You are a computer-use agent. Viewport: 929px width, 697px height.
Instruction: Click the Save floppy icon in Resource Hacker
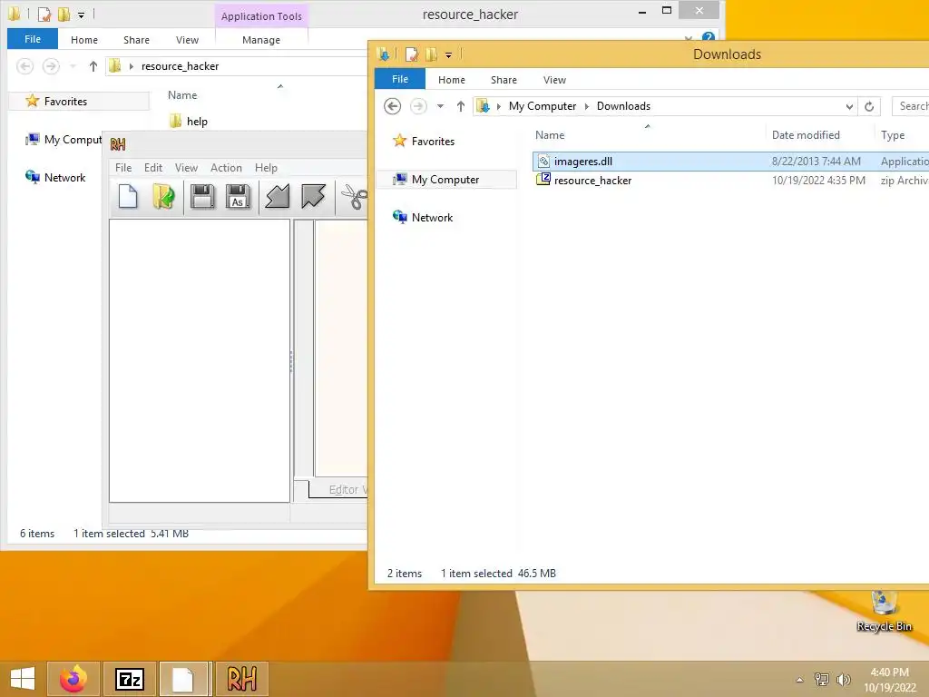click(202, 197)
